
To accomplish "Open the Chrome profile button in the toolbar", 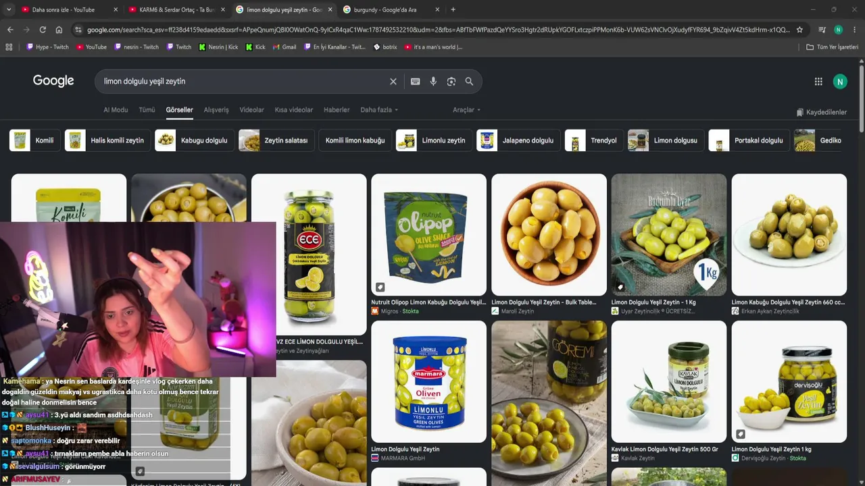I will coord(838,30).
